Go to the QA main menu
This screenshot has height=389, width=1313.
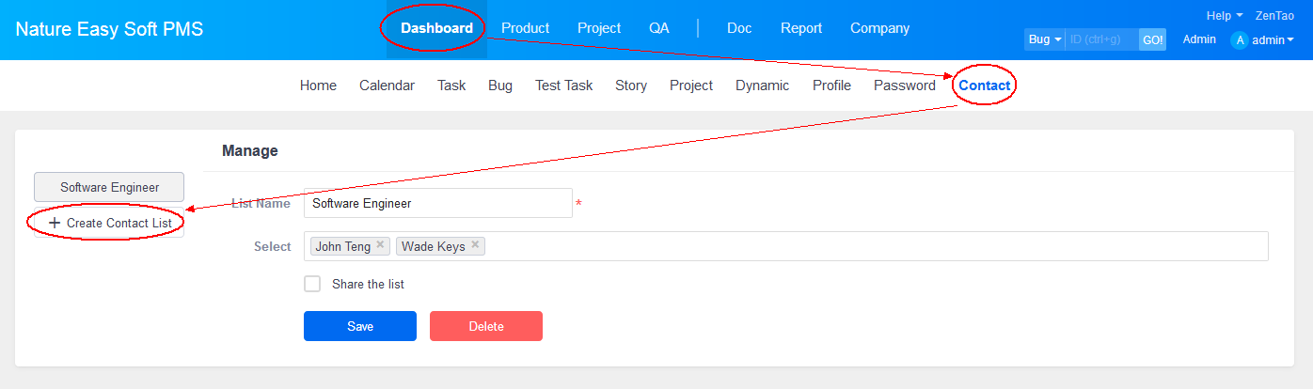coord(658,28)
